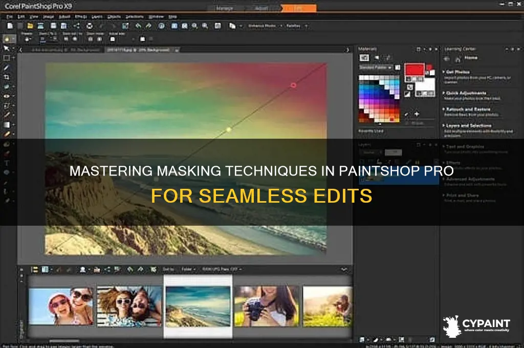524x348 pixels.
Task: Close the active document tab
Action: [177, 50]
